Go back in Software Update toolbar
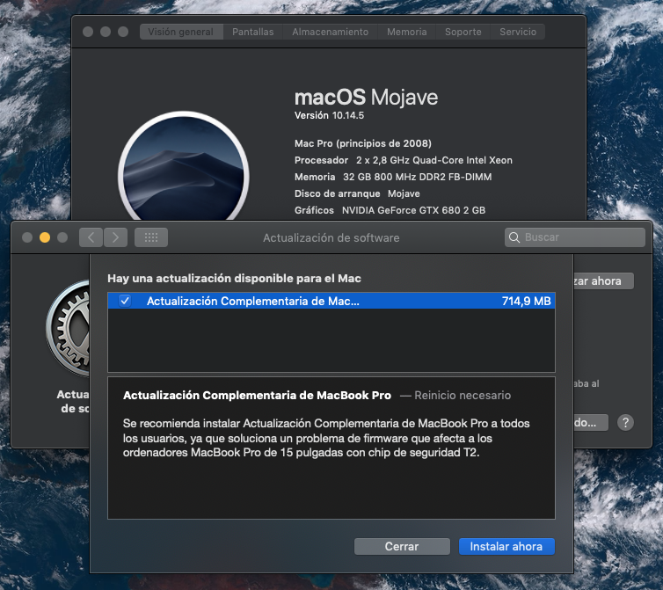The image size is (663, 590). click(91, 237)
